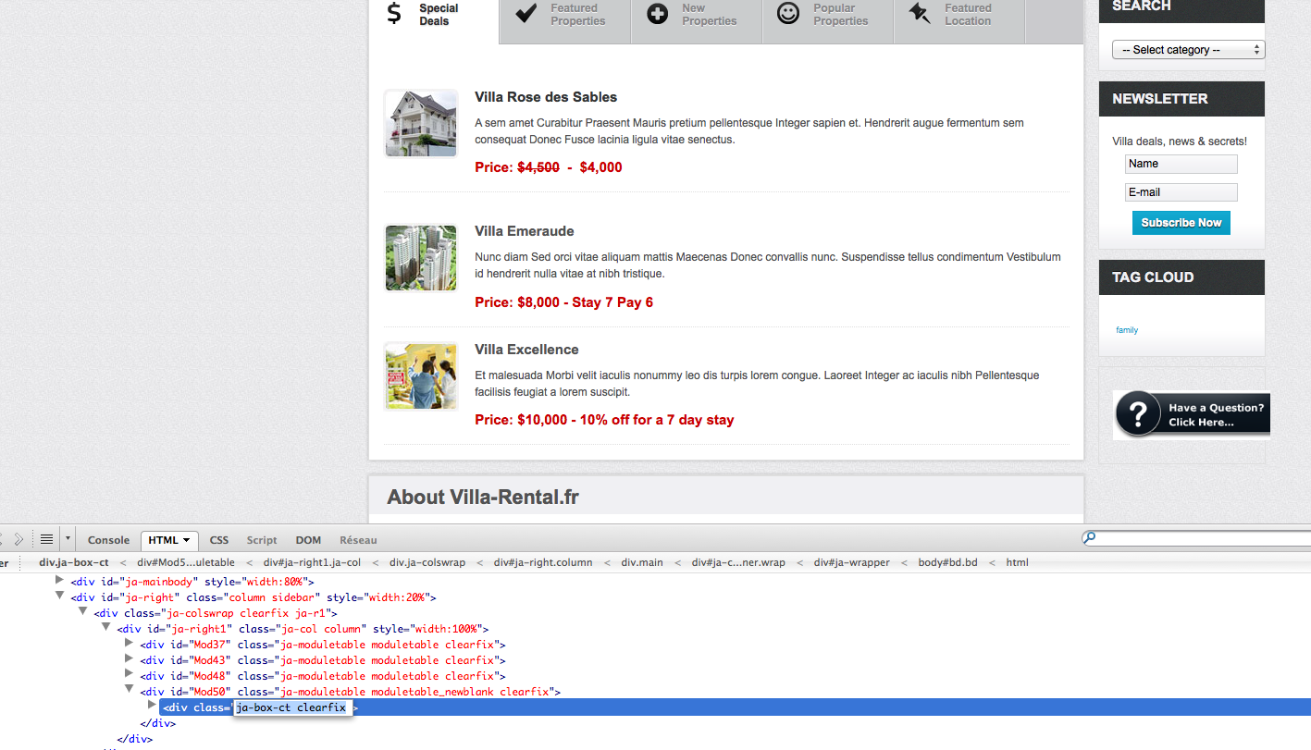Expand the Mod37 div node
Viewport: 1311px width, 750px height.
tap(130, 643)
